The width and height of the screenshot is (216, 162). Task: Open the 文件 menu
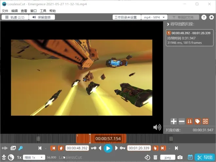[5, 11]
